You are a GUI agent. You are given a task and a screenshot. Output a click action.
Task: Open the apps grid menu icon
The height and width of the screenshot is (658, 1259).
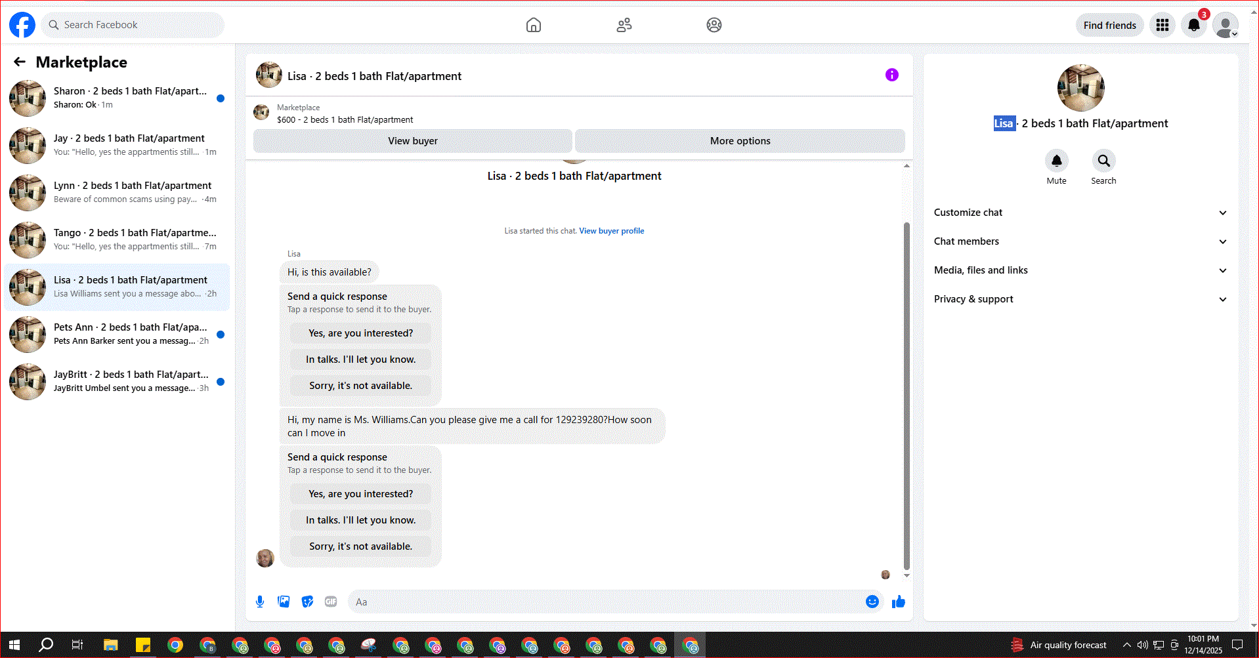(1163, 25)
